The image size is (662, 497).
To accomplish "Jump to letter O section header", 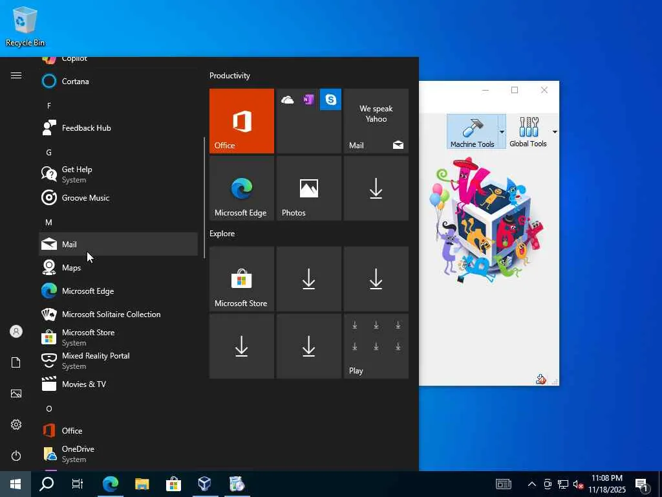I will tap(49, 409).
